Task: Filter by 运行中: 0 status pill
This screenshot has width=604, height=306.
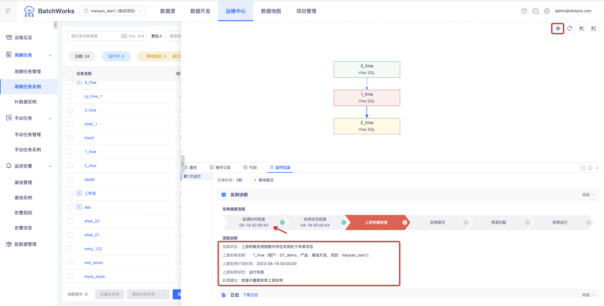Action: coord(116,56)
